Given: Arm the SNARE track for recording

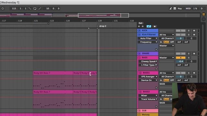Looking at the screenshot, I should pos(194,54).
